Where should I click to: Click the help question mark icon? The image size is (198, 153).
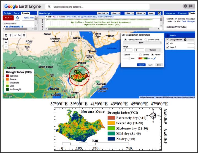[185, 6]
